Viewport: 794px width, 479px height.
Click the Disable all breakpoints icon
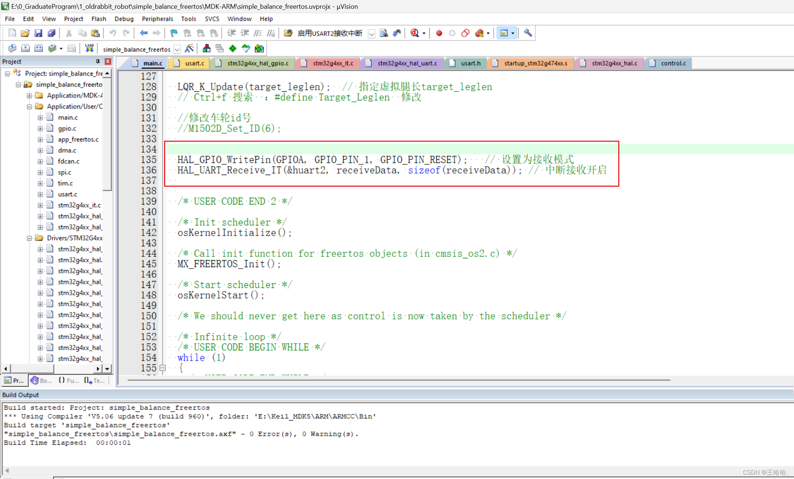tap(465, 33)
